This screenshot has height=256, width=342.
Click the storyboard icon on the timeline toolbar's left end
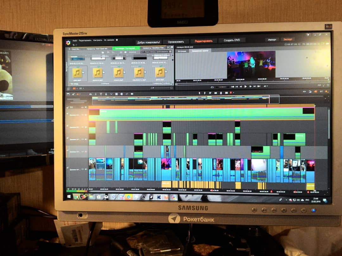68,94
